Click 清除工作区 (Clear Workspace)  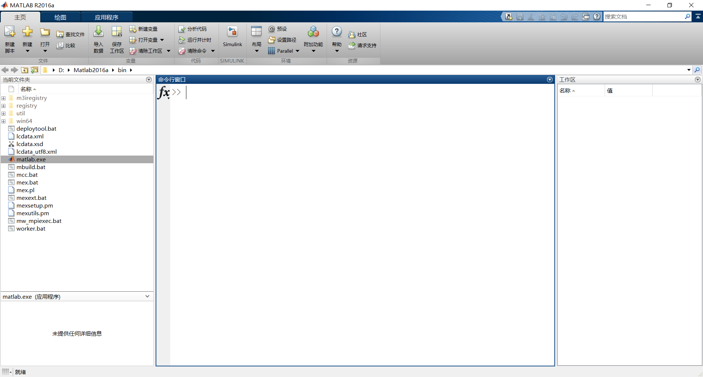146,51
